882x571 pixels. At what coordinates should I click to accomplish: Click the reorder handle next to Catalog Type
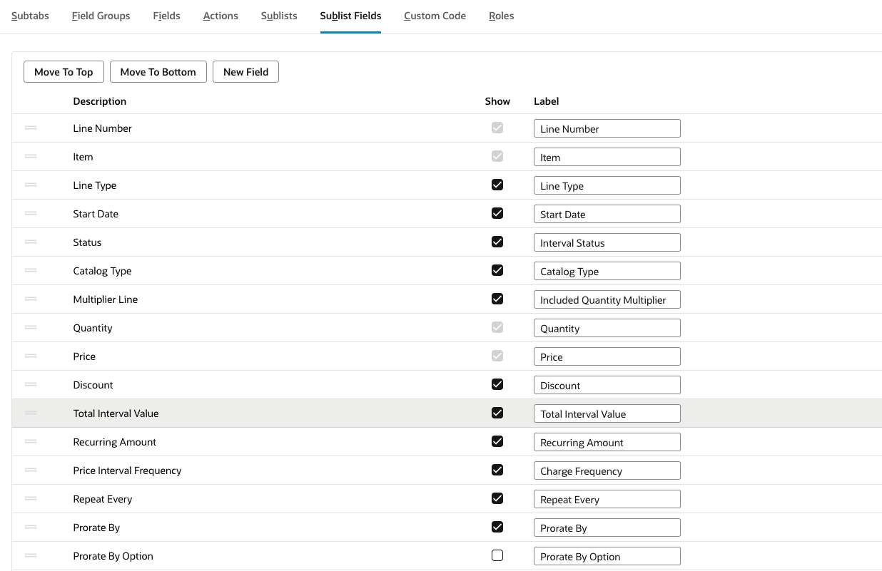coord(31,270)
